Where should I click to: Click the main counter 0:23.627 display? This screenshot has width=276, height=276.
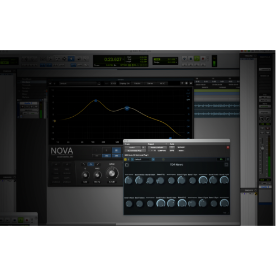pos(113,59)
